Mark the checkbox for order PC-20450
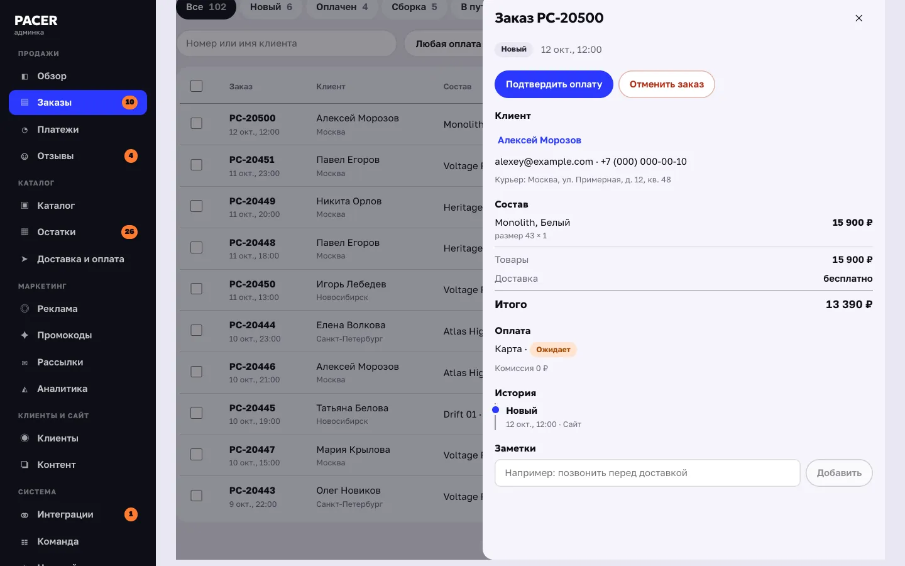The width and height of the screenshot is (905, 566). 197,289
